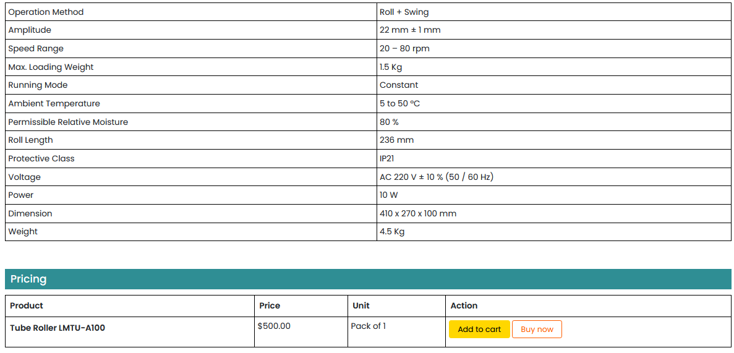
Task: Select the IP21 protective class value
Action: tap(387, 159)
